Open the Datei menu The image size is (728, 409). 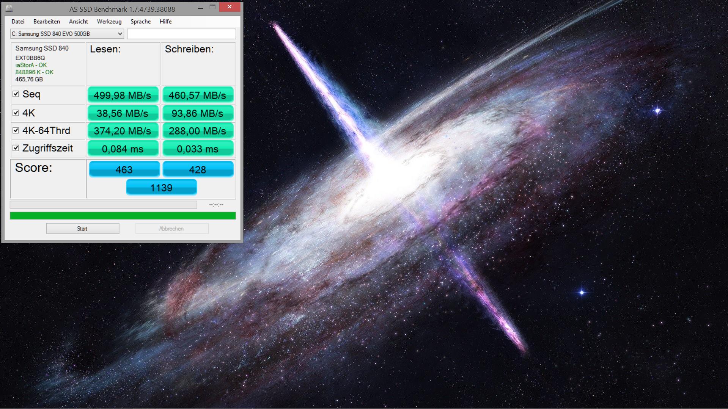[18, 22]
